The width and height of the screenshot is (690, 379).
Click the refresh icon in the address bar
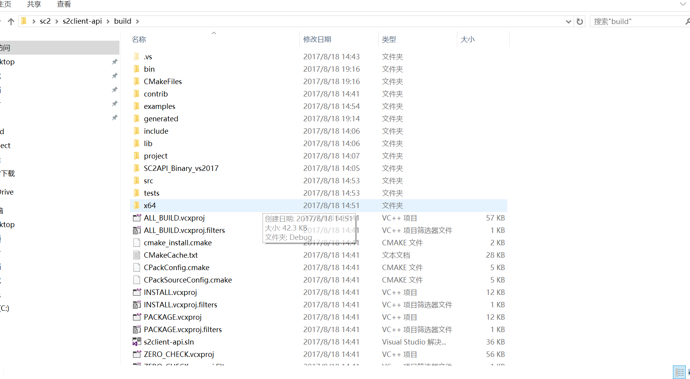pyautogui.click(x=579, y=21)
